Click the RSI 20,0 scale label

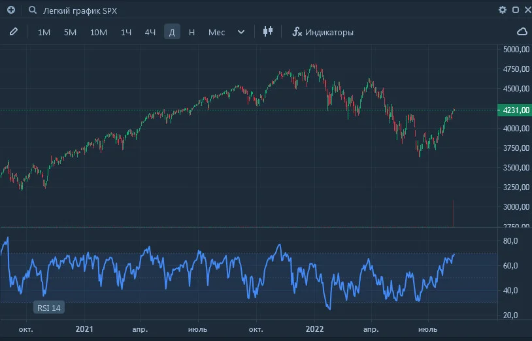510,316
